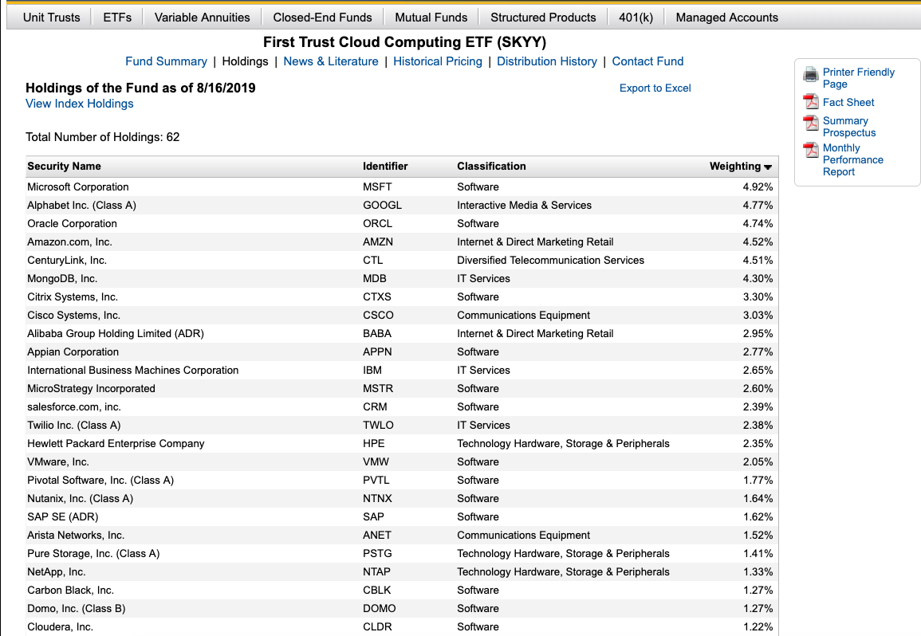Open the Structured Products tab
921x636 pixels.
543,18
